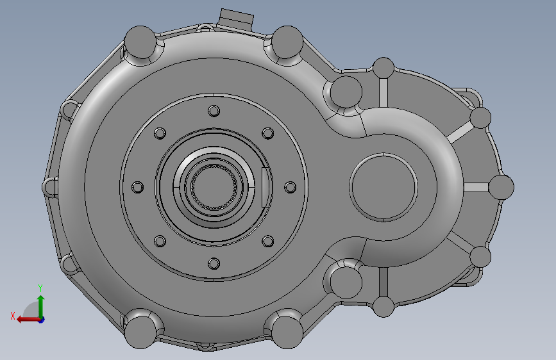
Task: Click the Y axis label of the triad
Action: [x=40, y=288]
